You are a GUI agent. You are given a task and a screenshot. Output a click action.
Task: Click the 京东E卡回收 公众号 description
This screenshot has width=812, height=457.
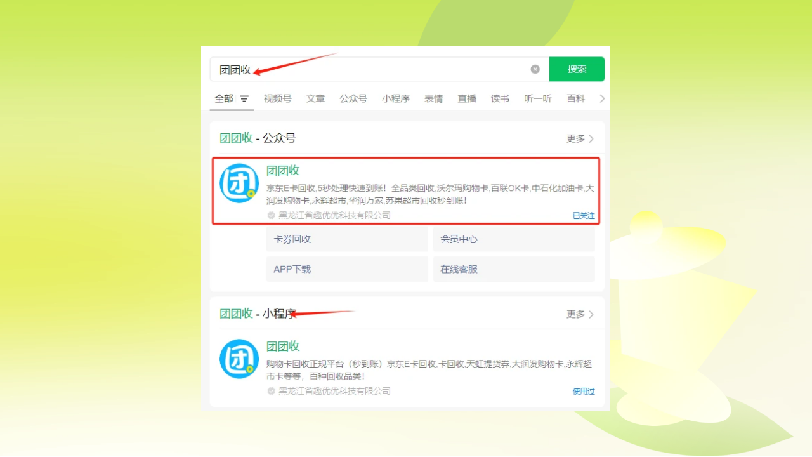430,194
